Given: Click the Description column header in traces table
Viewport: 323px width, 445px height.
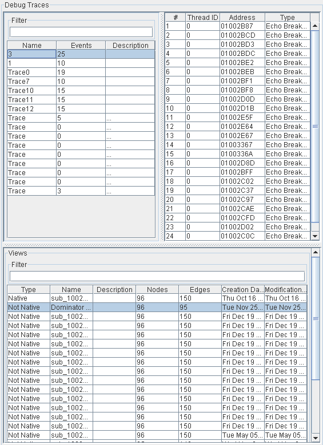Looking at the screenshot, I should click(x=130, y=46).
